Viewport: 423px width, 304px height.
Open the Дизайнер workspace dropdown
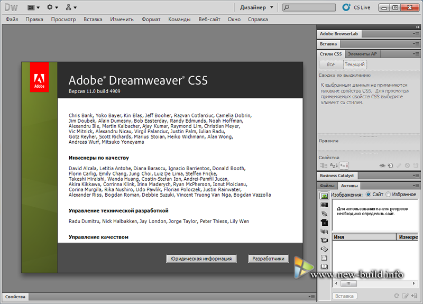[256, 7]
